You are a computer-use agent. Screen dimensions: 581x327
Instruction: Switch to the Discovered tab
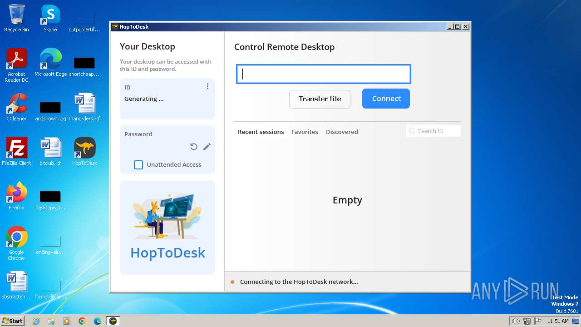point(342,132)
